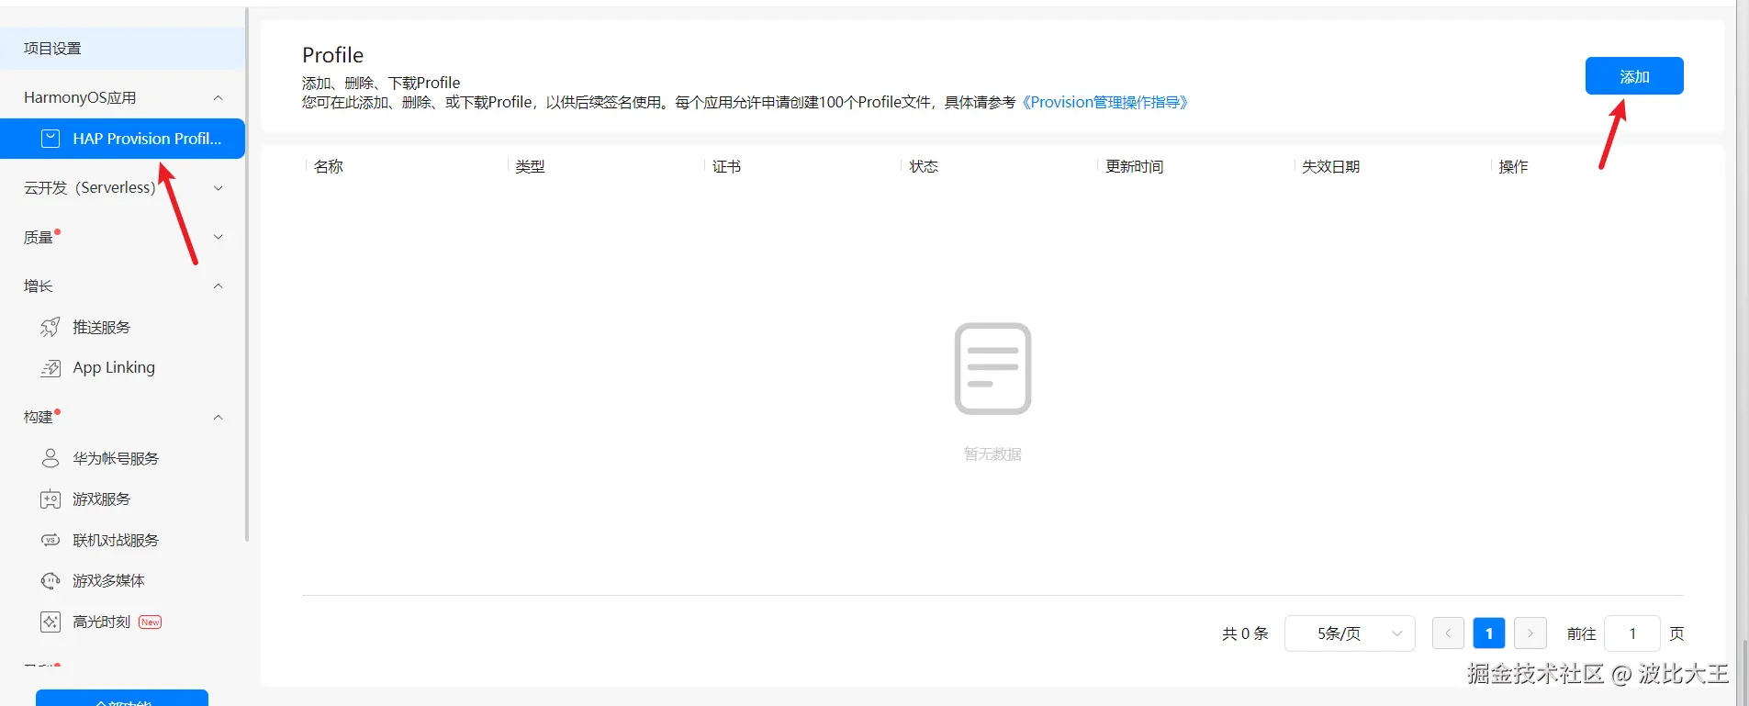
Task: Click the 共 0 条 total count text
Action: point(1245,633)
